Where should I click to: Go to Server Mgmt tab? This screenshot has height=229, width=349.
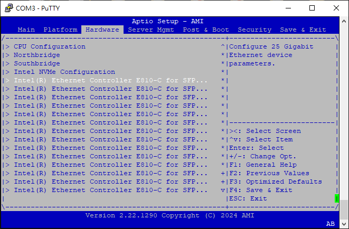pos(151,30)
